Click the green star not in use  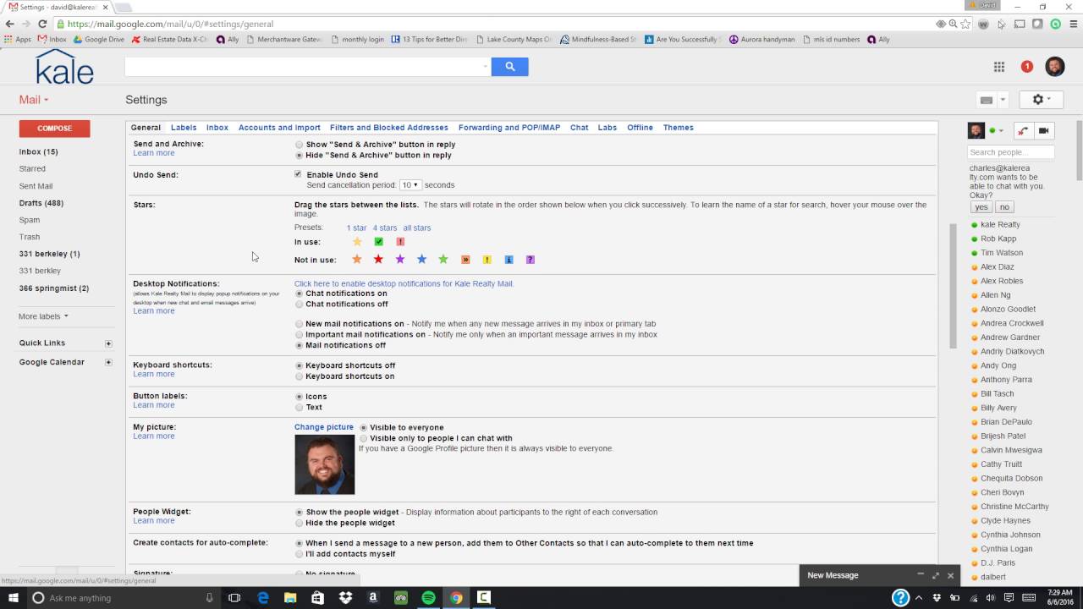click(x=443, y=260)
